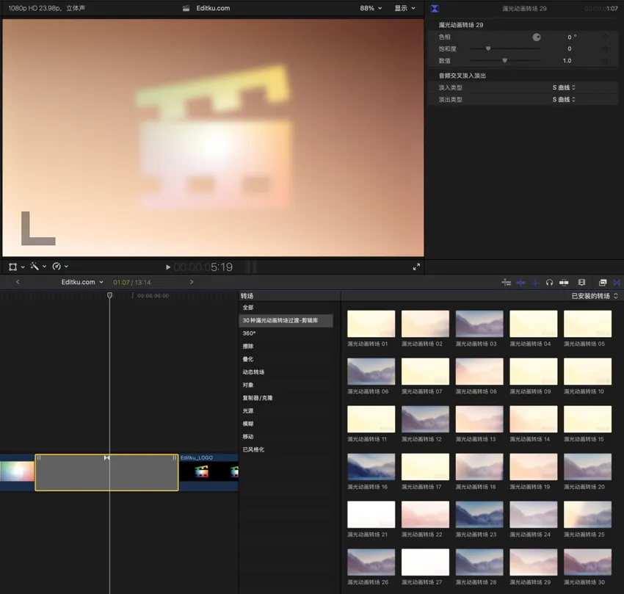Click the transform tool icon below the viewer
The image size is (624, 594).
(12, 267)
